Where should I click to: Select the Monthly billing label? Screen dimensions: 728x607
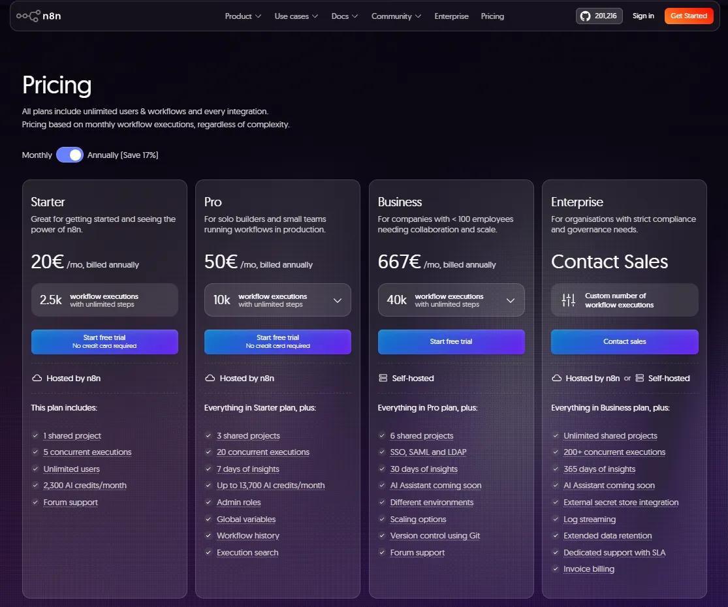[x=37, y=155]
